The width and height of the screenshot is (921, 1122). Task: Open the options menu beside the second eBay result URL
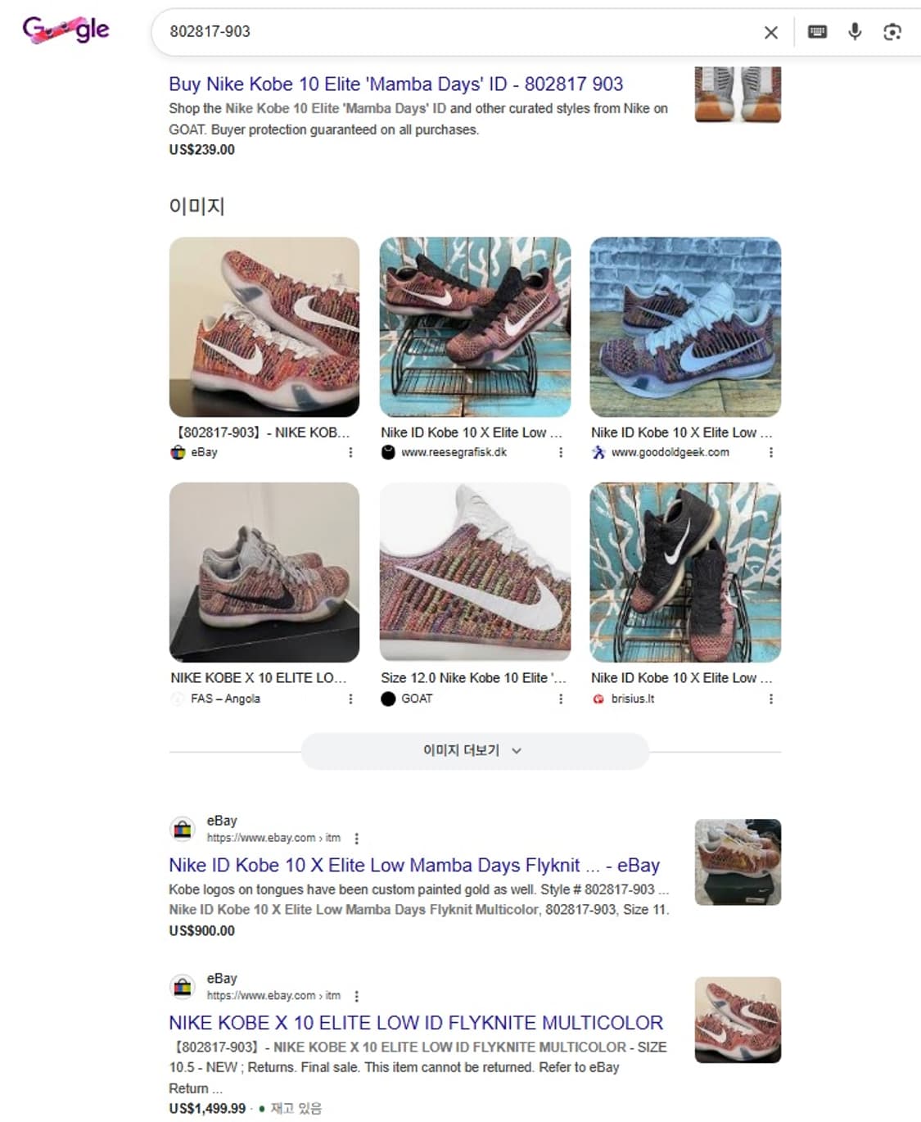pos(356,996)
